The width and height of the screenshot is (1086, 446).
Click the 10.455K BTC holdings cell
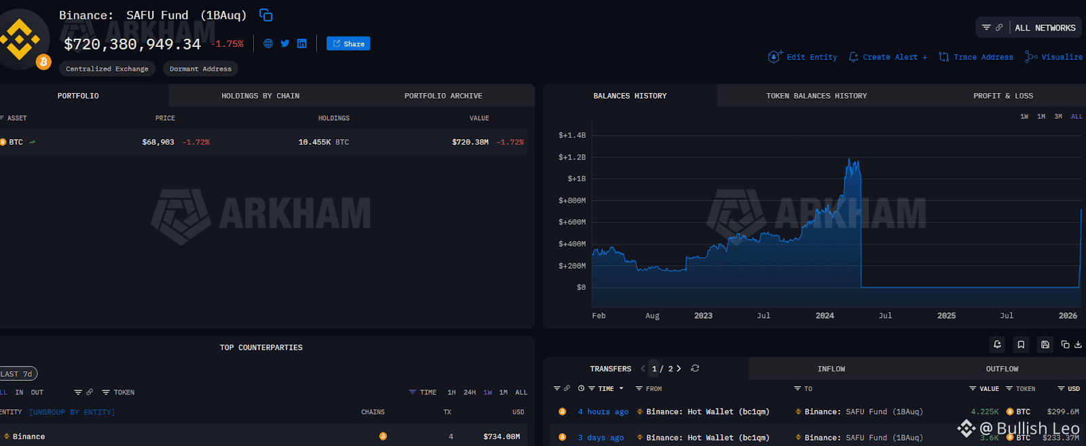324,142
